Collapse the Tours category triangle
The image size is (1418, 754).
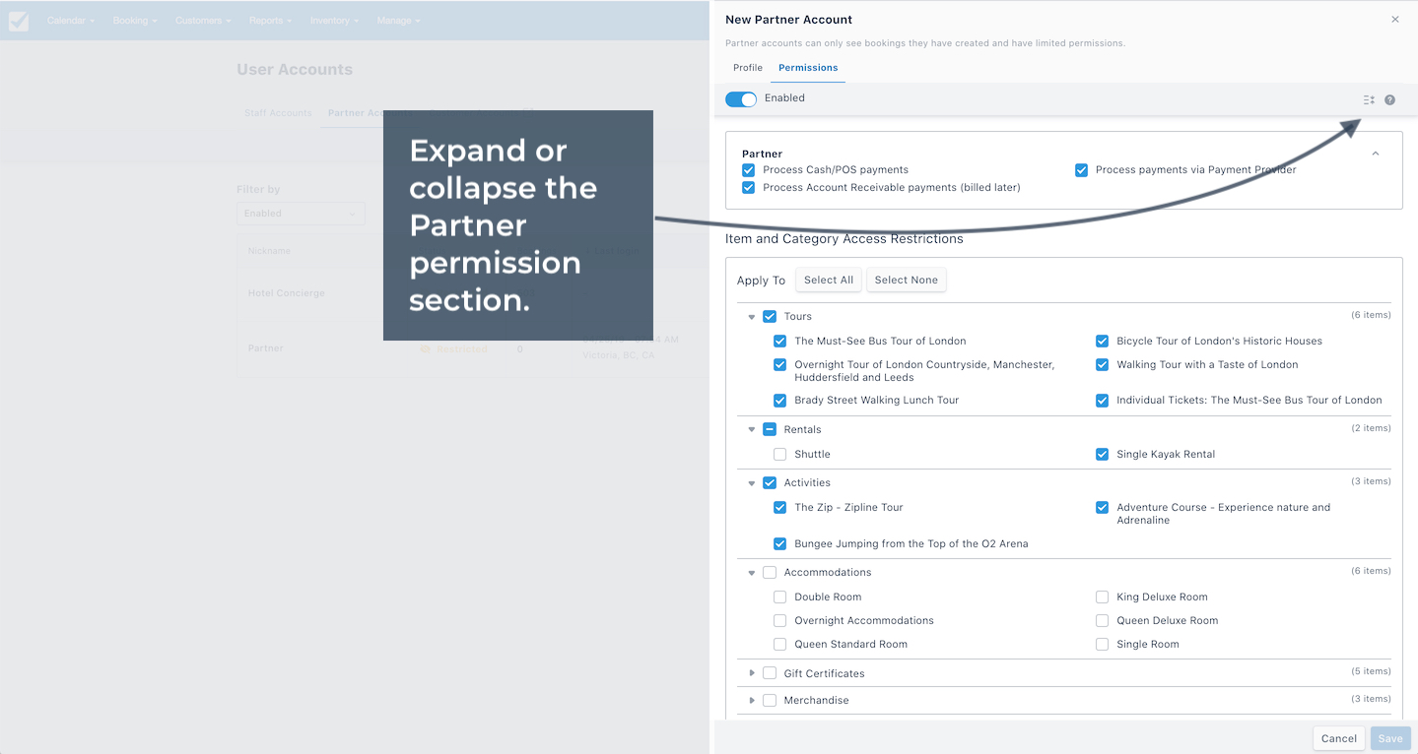click(x=751, y=317)
